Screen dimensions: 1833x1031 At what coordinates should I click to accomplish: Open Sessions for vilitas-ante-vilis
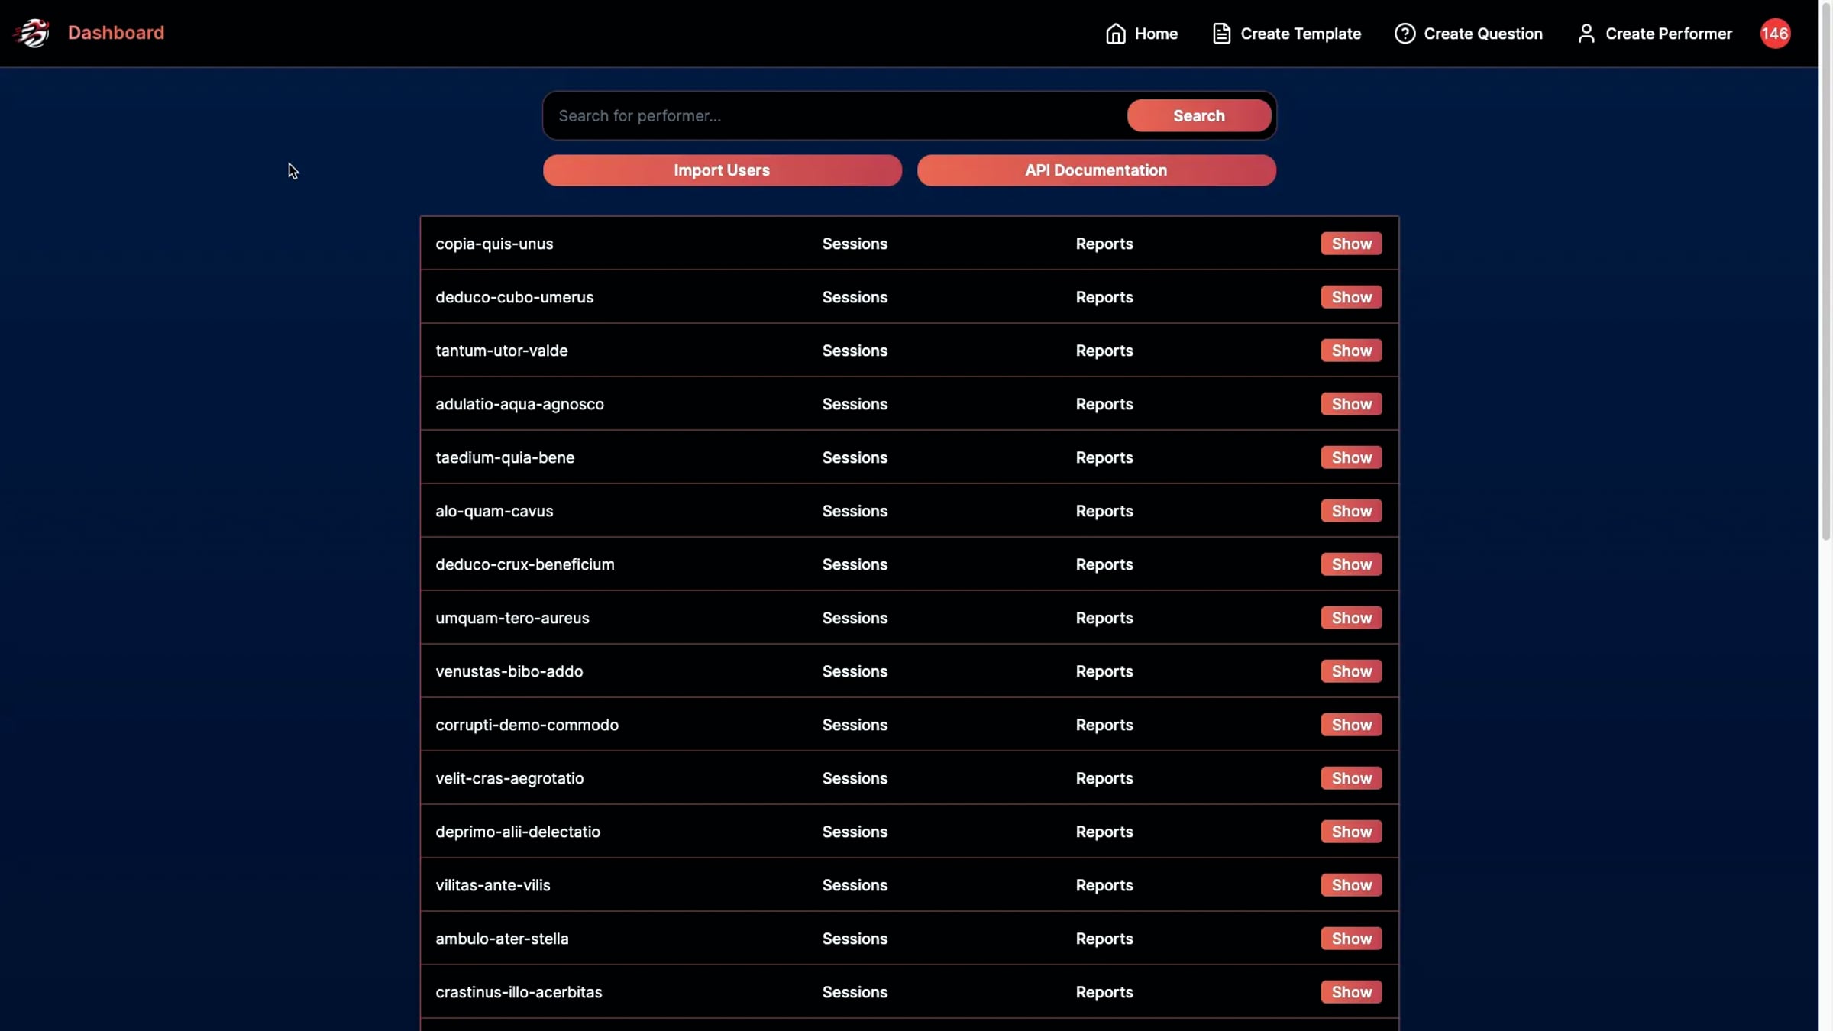tap(855, 885)
